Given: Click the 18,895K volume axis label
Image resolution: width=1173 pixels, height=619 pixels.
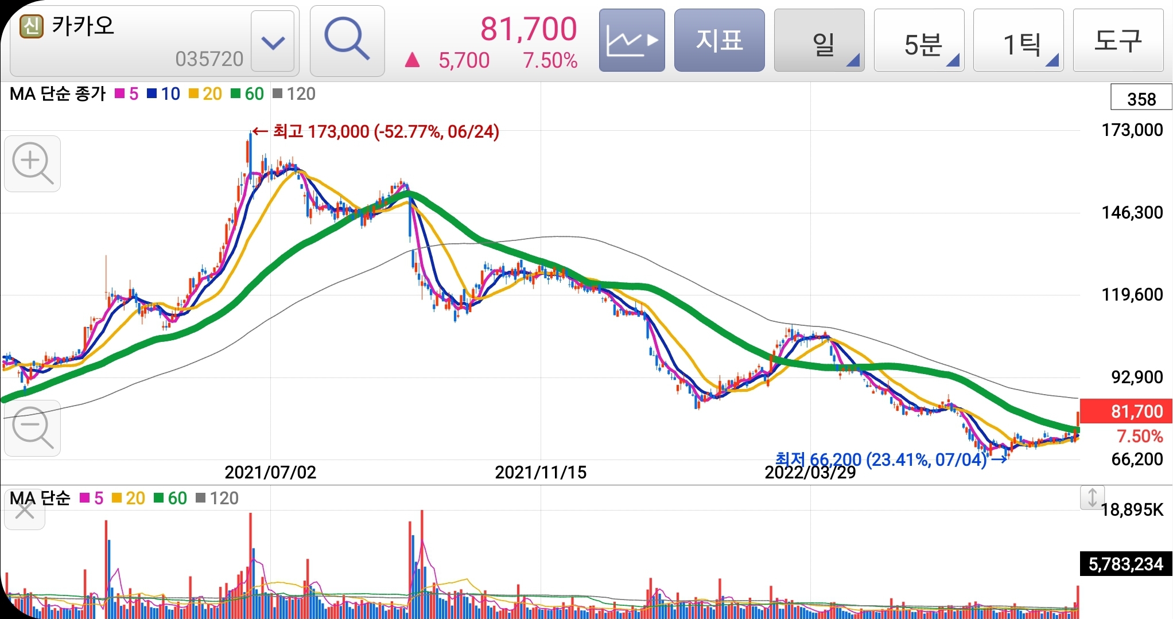Looking at the screenshot, I should click(x=1132, y=509).
